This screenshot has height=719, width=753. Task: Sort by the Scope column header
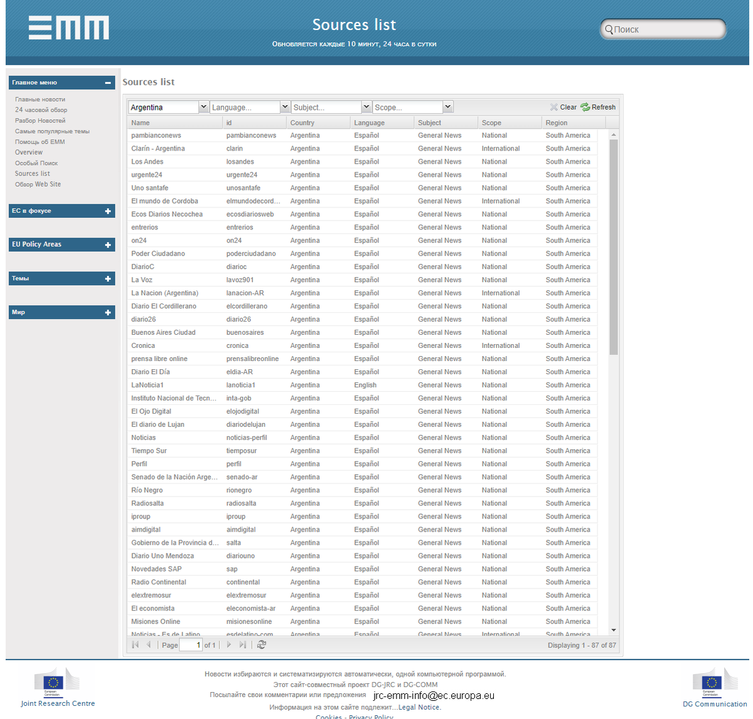coord(510,123)
